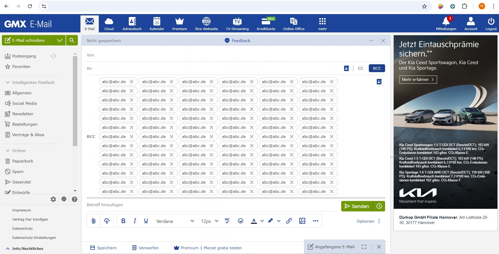This screenshot has width=499, height=254.
Task: Open Ihre Webseite
Action: click(206, 24)
